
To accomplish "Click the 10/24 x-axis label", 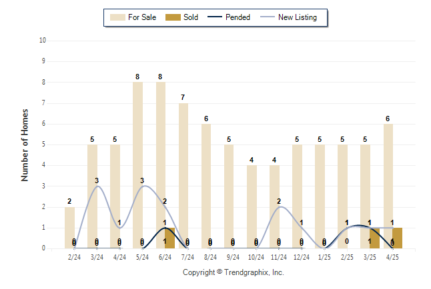I will coord(256,258).
